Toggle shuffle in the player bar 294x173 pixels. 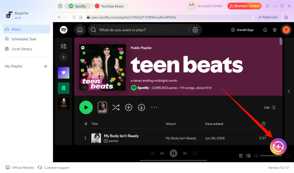[x=152, y=153]
